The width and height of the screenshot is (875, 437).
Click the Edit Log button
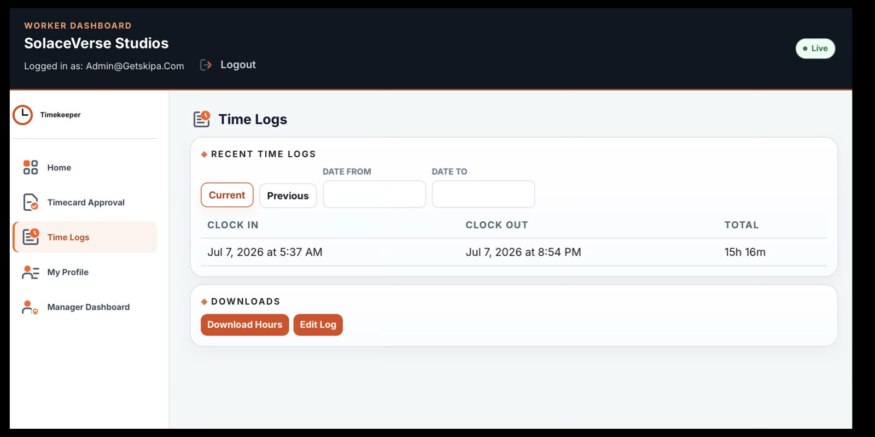click(x=318, y=324)
